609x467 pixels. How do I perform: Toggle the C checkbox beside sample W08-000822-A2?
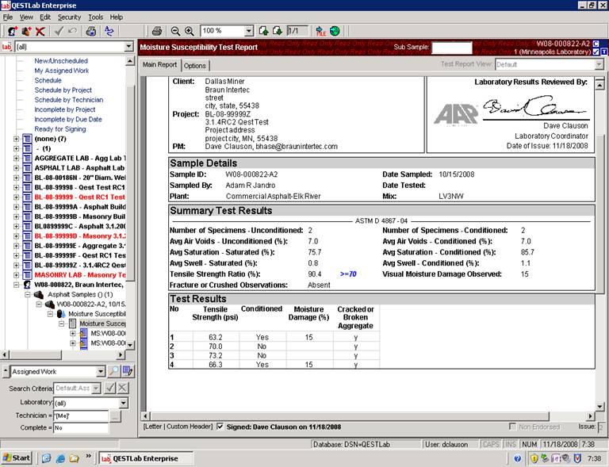pos(596,43)
